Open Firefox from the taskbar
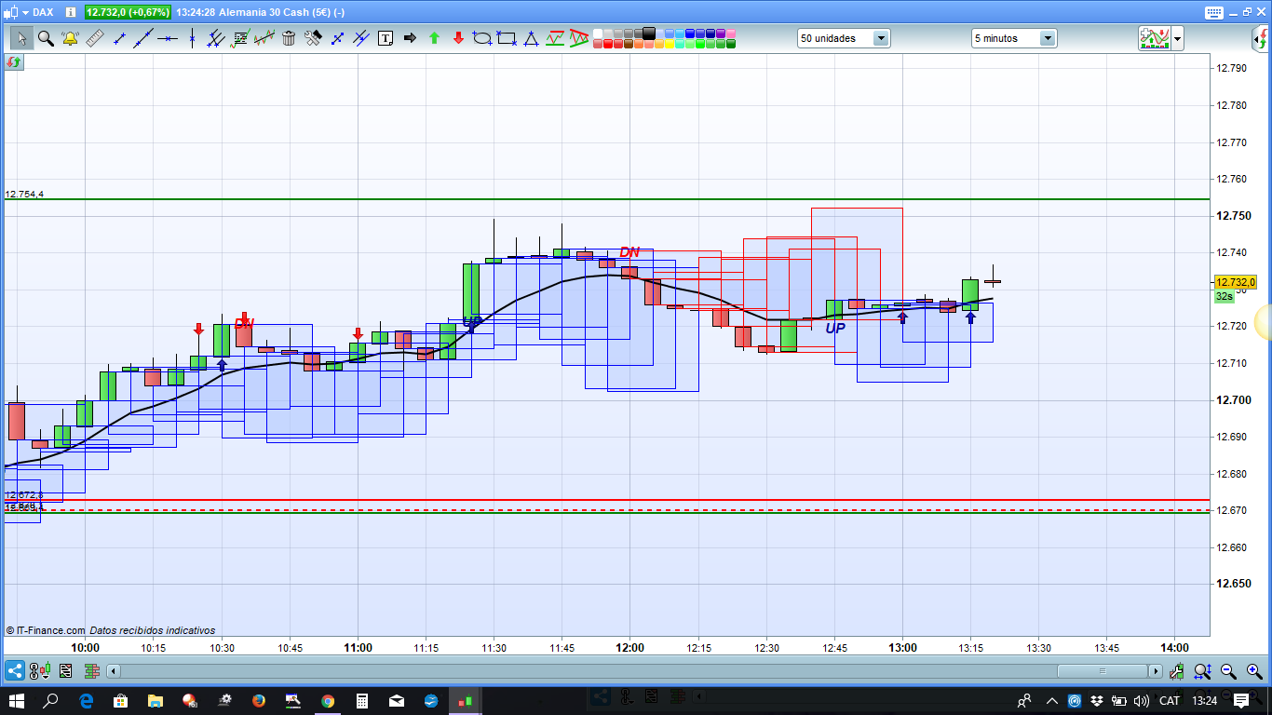 258,700
